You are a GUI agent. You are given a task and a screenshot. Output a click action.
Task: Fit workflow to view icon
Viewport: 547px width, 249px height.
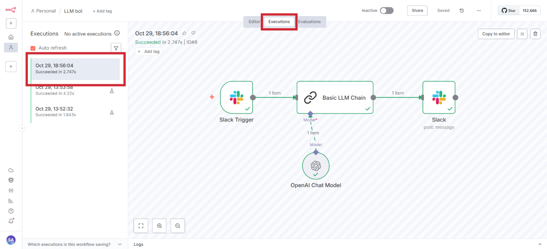click(141, 226)
